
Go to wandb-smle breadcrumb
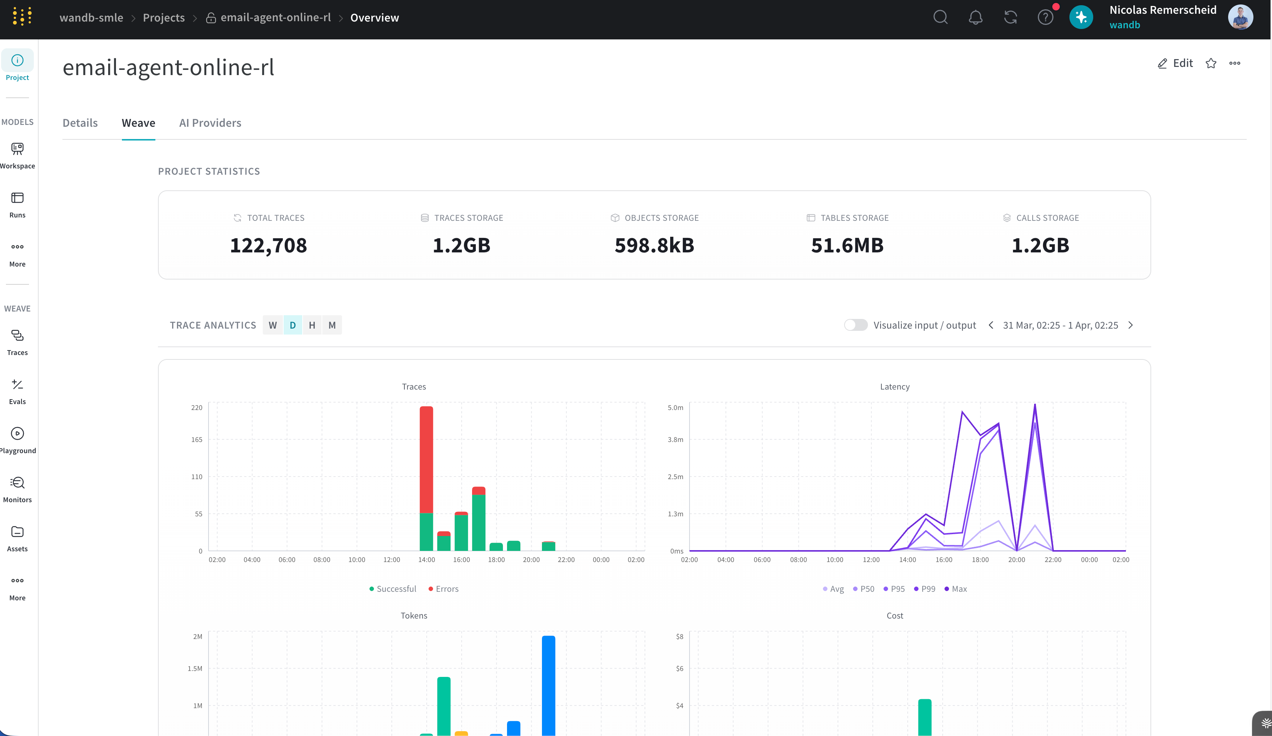point(91,18)
